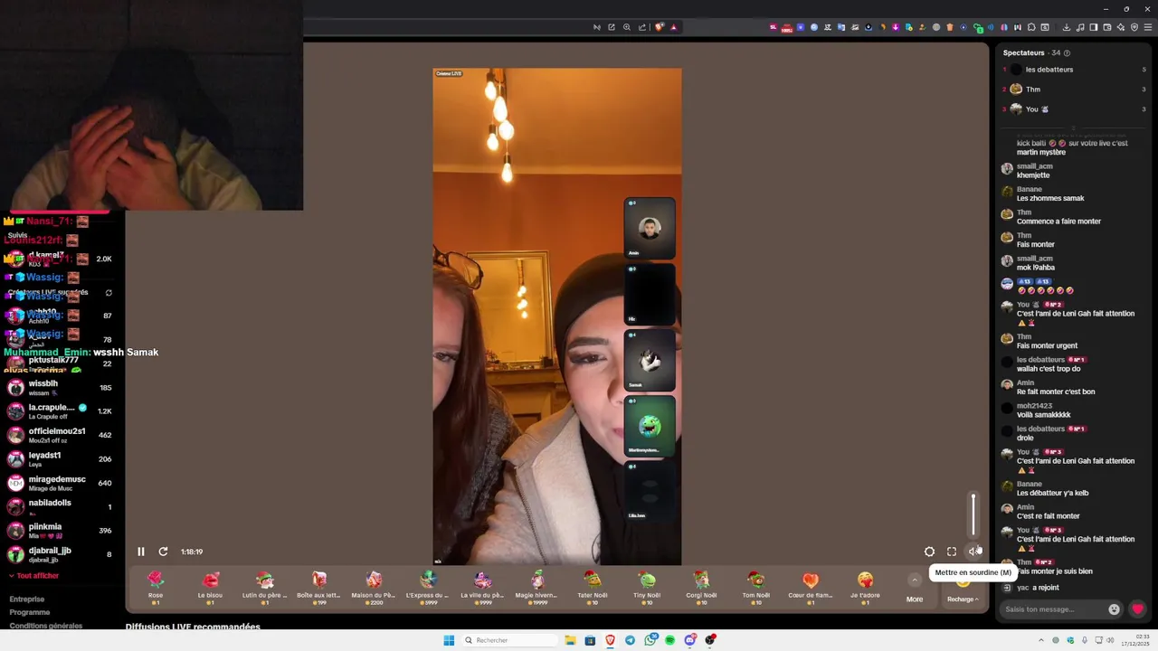Screen dimensions: 1158x651
Task: Enter fullscreen mode on the player
Action: (x=952, y=552)
